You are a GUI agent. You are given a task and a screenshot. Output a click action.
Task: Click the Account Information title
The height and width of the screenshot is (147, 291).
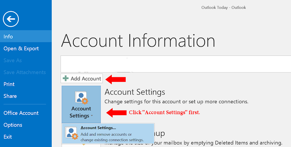pyautogui.click(x=138, y=40)
